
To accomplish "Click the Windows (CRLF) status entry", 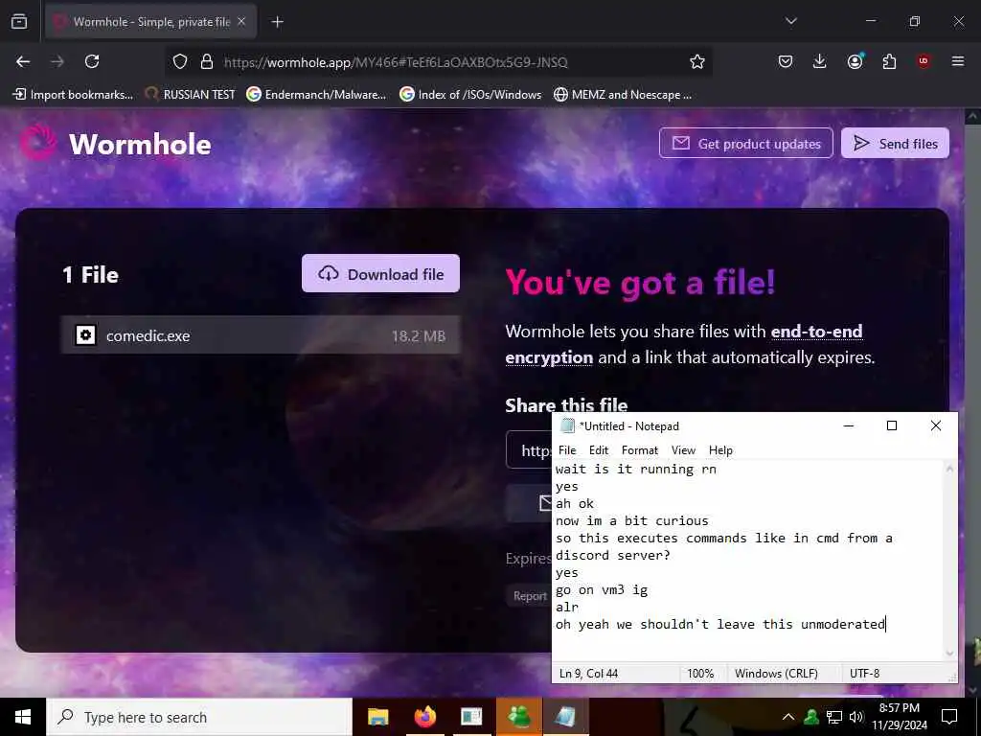I will tap(776, 674).
